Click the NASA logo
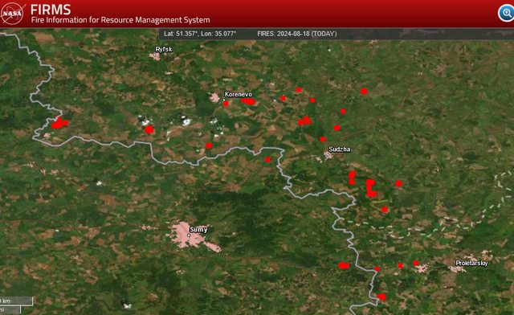 click(12, 13)
